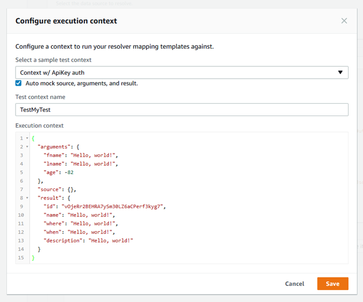Collapse the root object at line 1
The width and height of the screenshot is (363, 302).
[26, 138]
